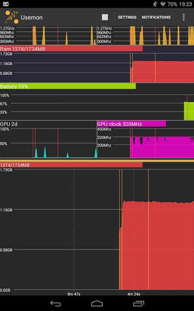Viewport: 194px width, 311px height.
Task: Tap the Wi-Fi signal status icon
Action: 163,4
